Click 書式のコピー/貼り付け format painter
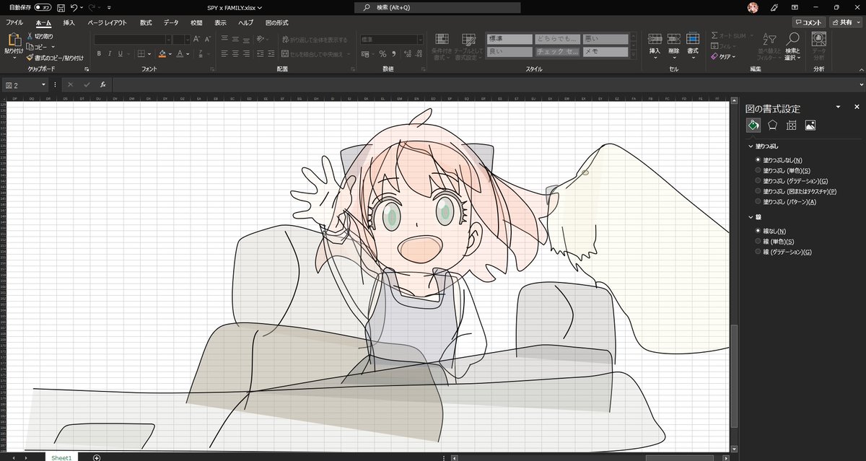Viewport: 866px width, 461px height. (55, 58)
